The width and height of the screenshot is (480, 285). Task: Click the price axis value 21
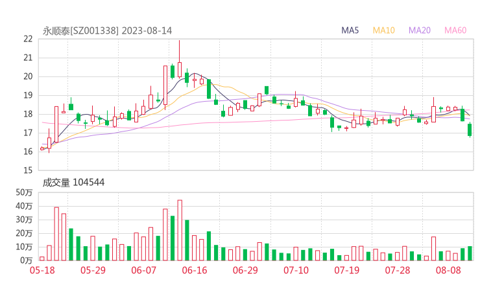coord(28,58)
